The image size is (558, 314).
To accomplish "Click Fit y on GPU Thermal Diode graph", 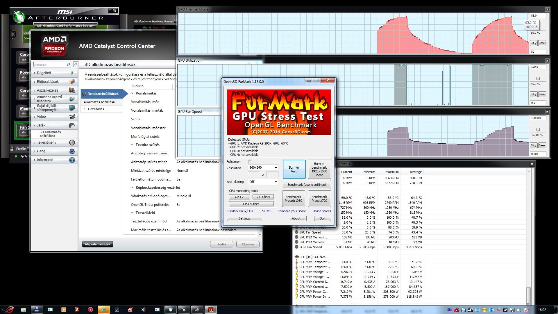I will [x=533, y=43].
